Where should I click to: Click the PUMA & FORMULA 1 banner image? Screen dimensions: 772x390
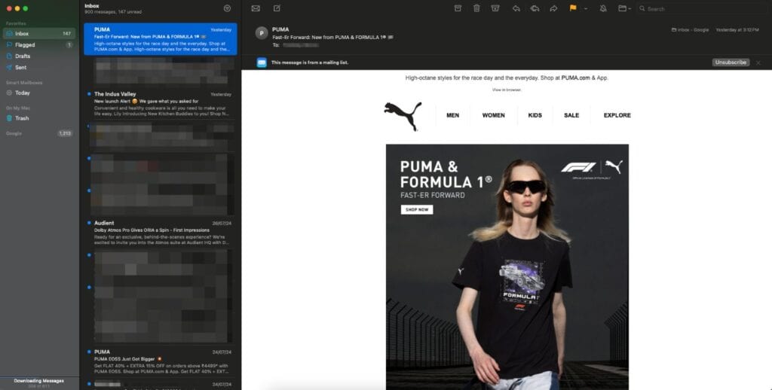tap(507, 267)
